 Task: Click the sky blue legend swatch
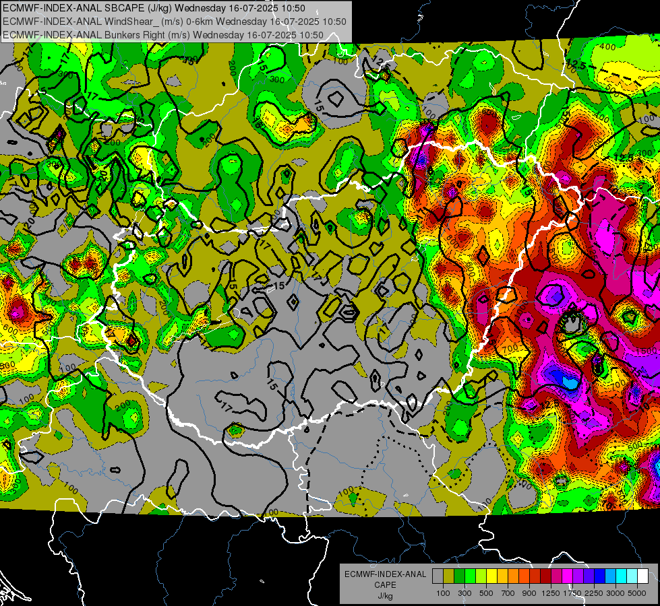point(610,576)
